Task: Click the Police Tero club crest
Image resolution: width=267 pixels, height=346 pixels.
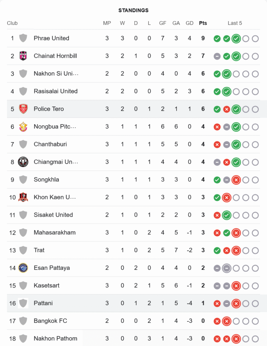Action: [x=23, y=109]
